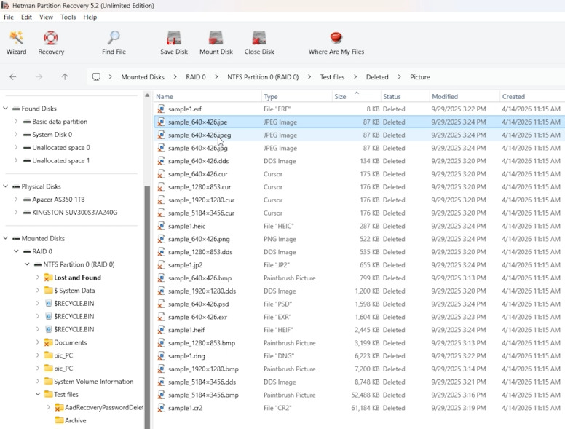
Task: Collapse the Test files folder node
Action: pos(38,394)
